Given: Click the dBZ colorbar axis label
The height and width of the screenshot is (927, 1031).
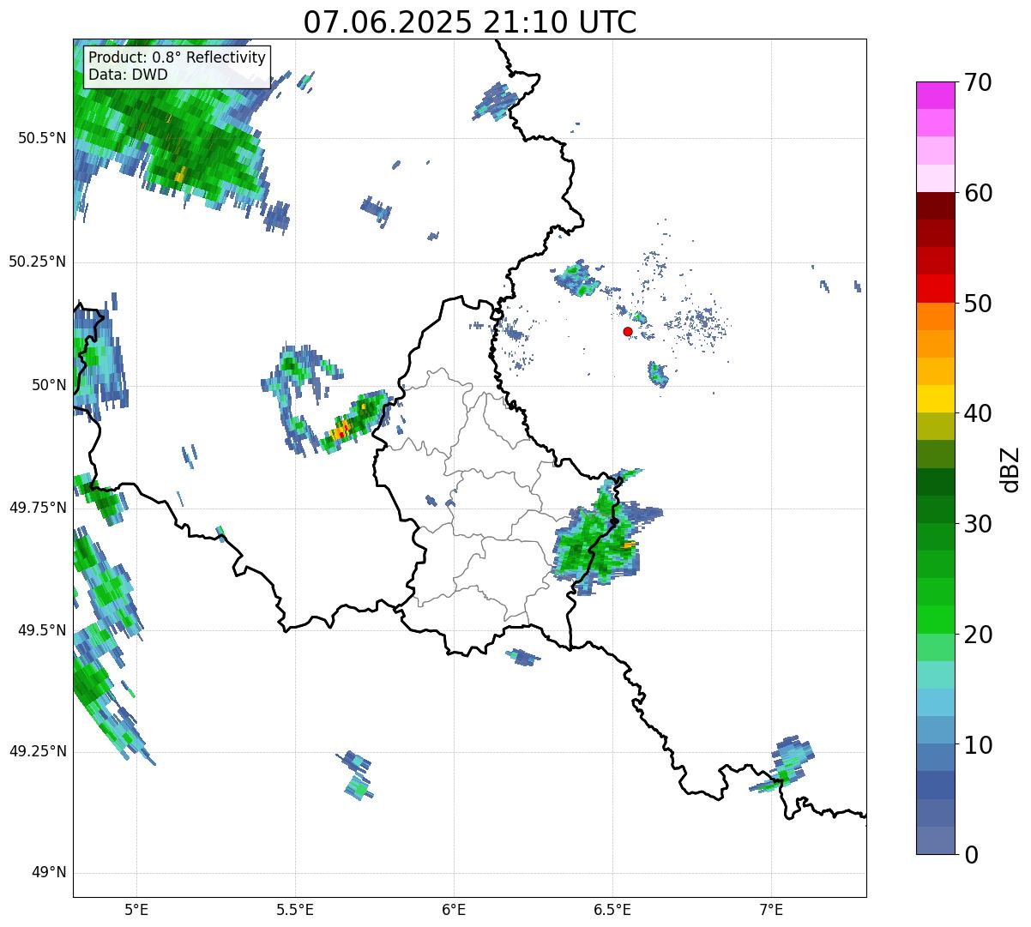Looking at the screenshot, I should [1010, 469].
